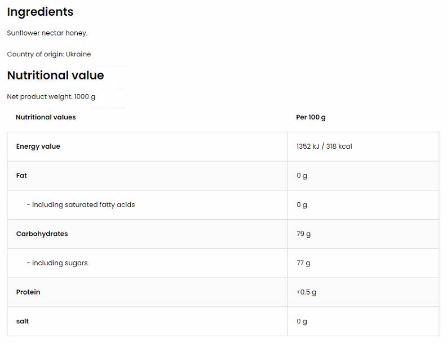This screenshot has width=447, height=343.
Task: Select the 'Net product weight: 1000 g' text
Action: click(x=51, y=97)
